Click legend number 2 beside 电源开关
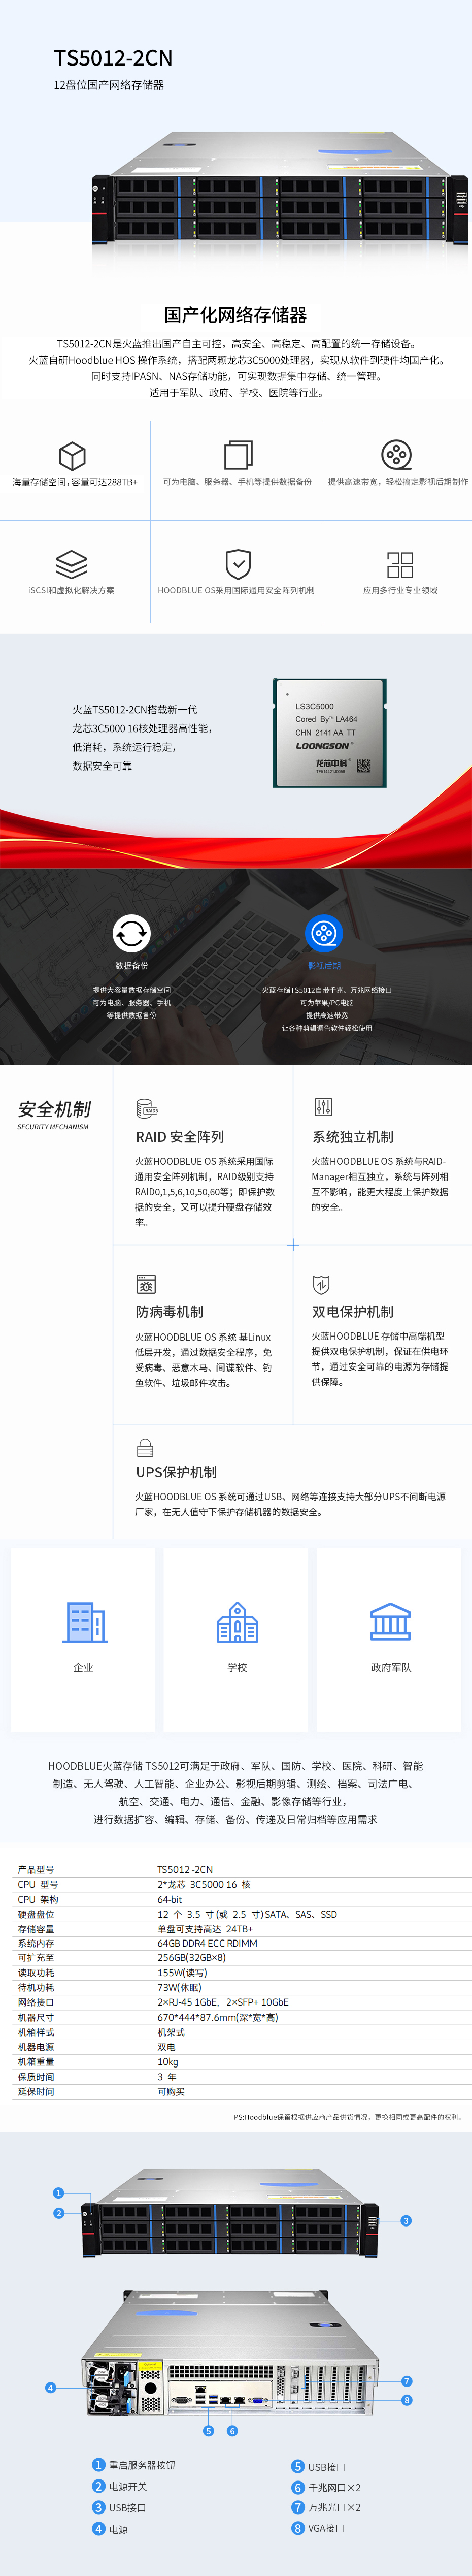Image resolution: width=472 pixels, height=2576 pixels. (x=99, y=2485)
